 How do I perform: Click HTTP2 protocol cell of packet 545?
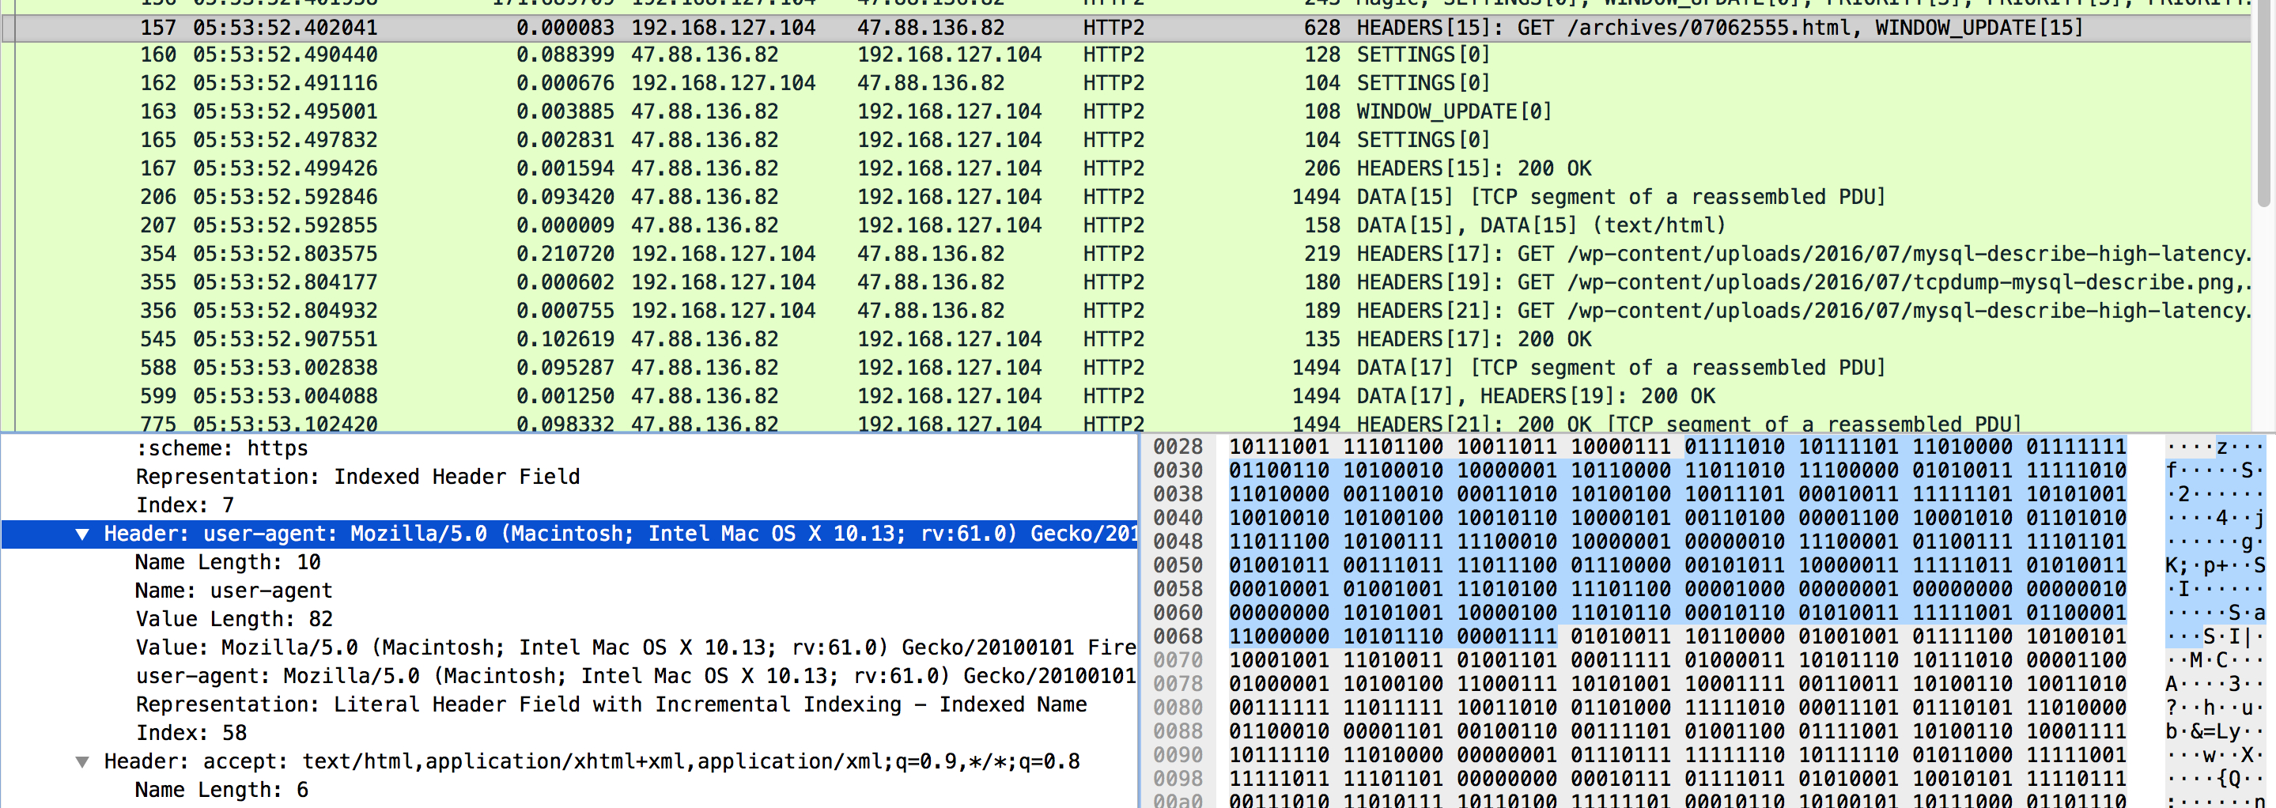point(1113,339)
